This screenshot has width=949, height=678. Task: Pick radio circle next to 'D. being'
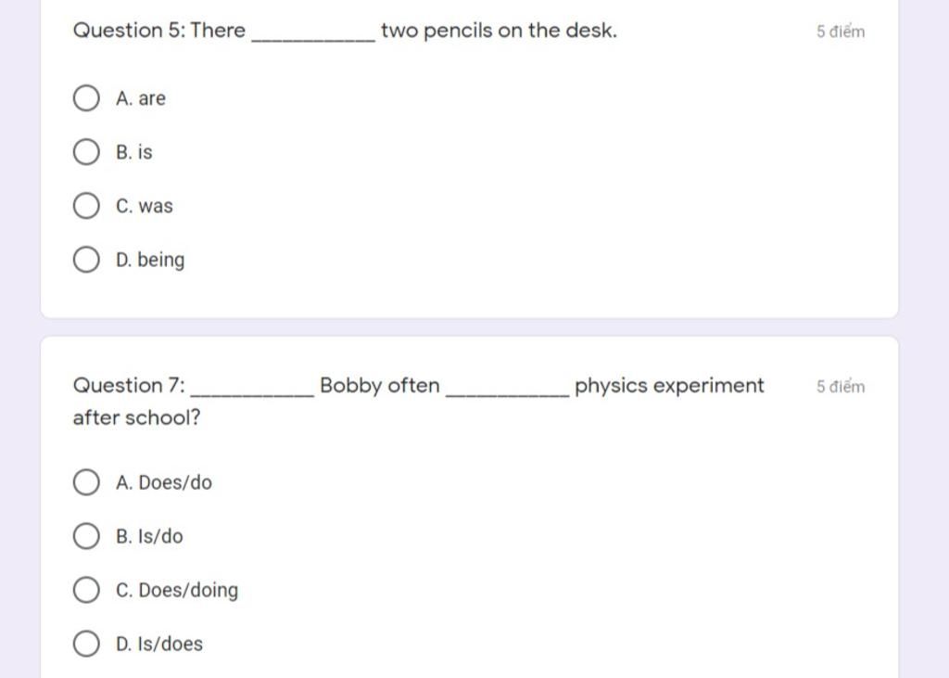(x=85, y=260)
